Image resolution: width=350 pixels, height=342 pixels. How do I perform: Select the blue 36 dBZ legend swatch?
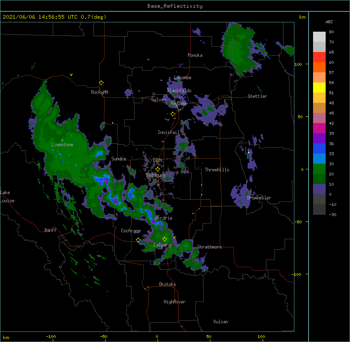tap(319, 148)
